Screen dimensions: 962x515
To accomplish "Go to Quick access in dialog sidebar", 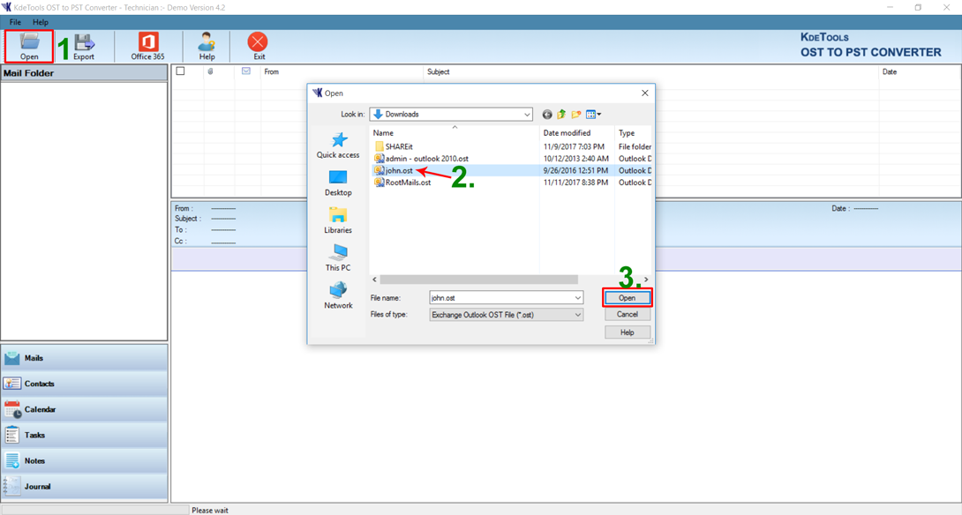I will point(338,146).
